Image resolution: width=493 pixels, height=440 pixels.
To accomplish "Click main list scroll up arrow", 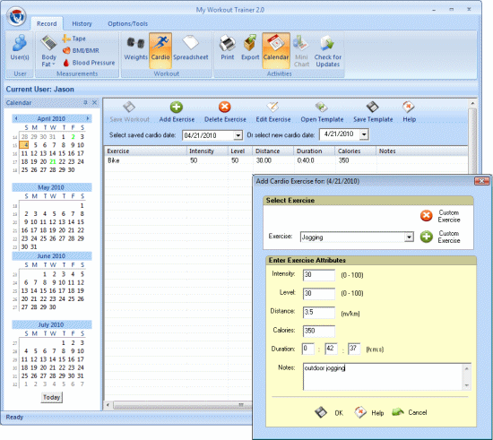I will point(472,103).
